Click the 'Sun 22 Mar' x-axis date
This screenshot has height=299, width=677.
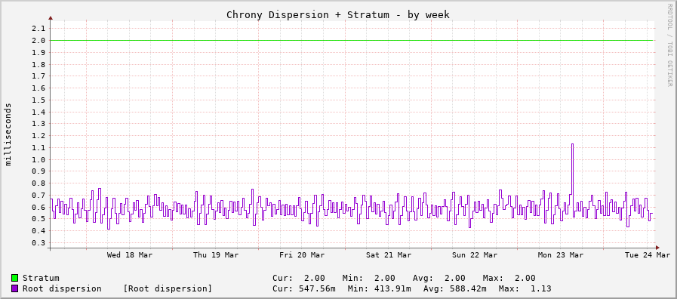[475, 255]
